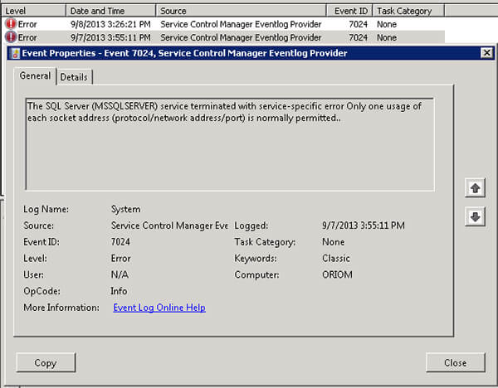Click the error icon on the 9/8/2013 row
Screen dimensions: 498x388
[11, 24]
